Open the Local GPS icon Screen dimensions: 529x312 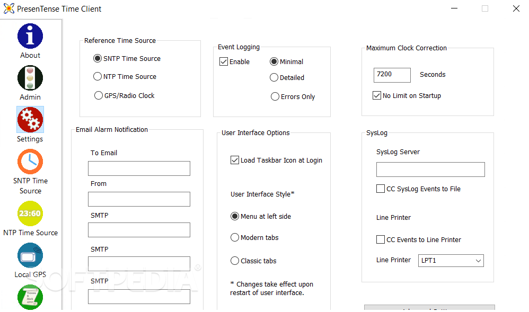click(30, 255)
